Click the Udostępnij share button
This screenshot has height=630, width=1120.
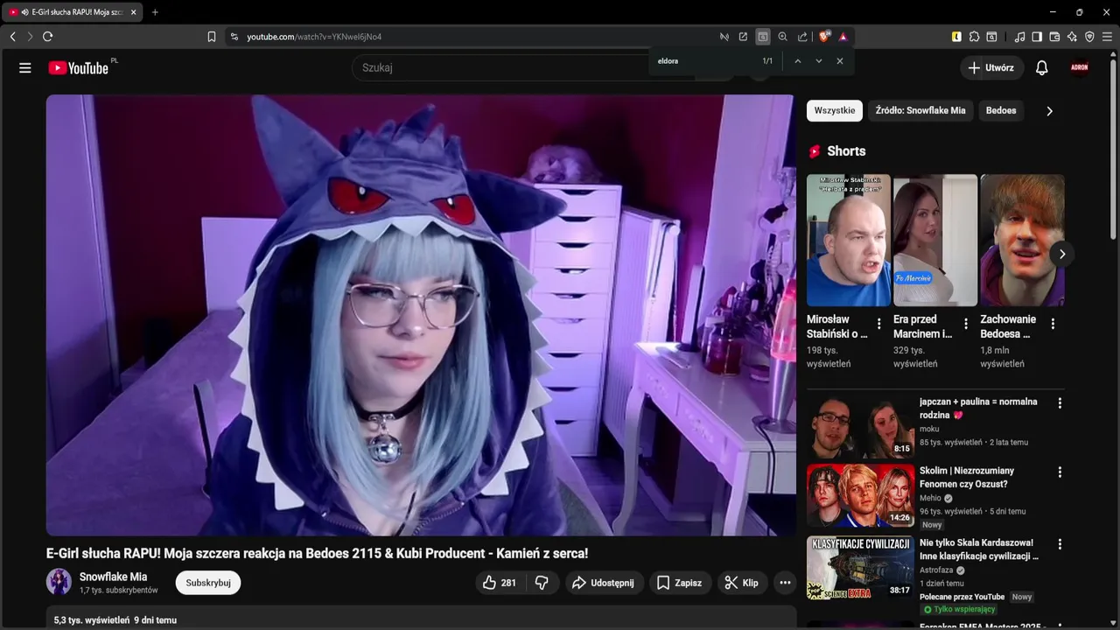click(604, 583)
